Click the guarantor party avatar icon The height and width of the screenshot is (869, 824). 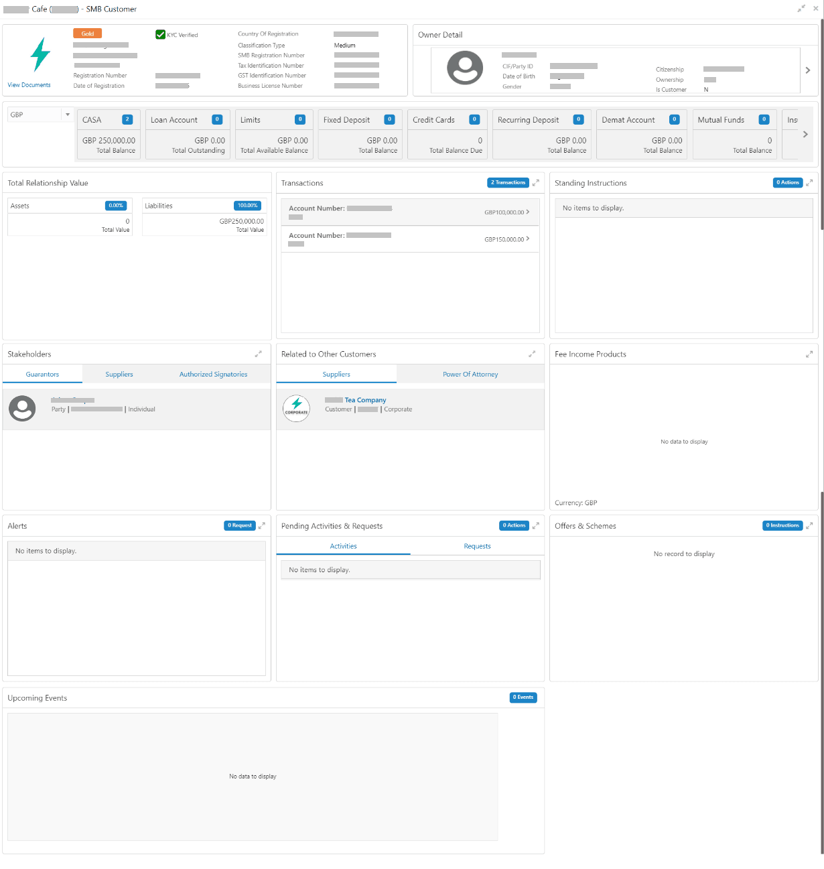(22, 408)
